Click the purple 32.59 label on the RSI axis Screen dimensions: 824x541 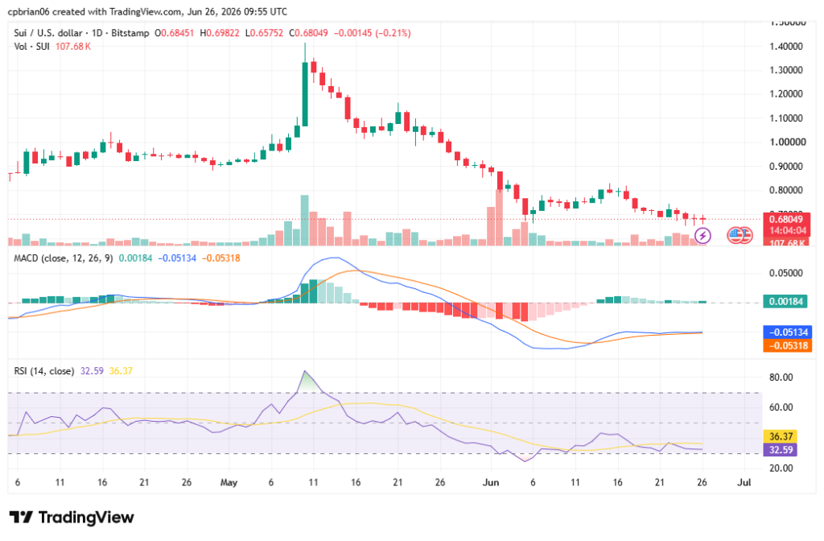tap(781, 450)
